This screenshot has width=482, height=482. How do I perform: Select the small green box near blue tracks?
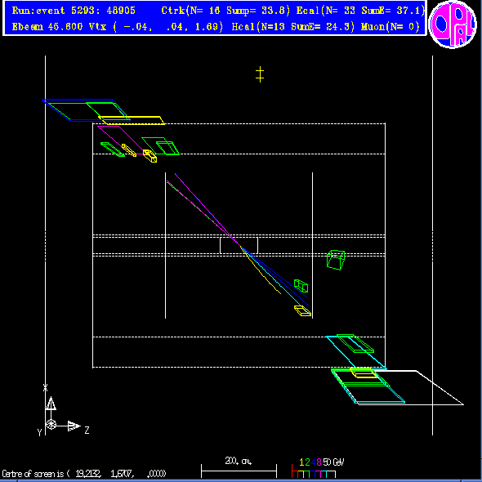[x=301, y=286]
